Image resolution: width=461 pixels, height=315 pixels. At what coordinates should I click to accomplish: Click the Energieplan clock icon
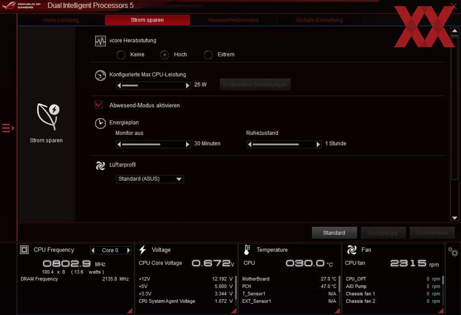pyautogui.click(x=100, y=123)
